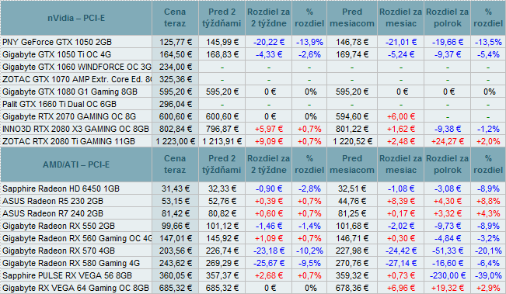Click Sapphire PULSE RX VEGA 56 8GB
The image size is (506, 294).
(x=68, y=275)
